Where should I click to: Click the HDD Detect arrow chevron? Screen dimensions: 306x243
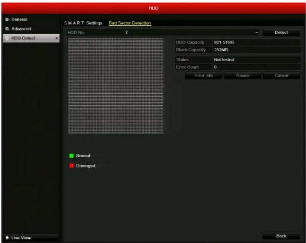[x=57, y=38]
